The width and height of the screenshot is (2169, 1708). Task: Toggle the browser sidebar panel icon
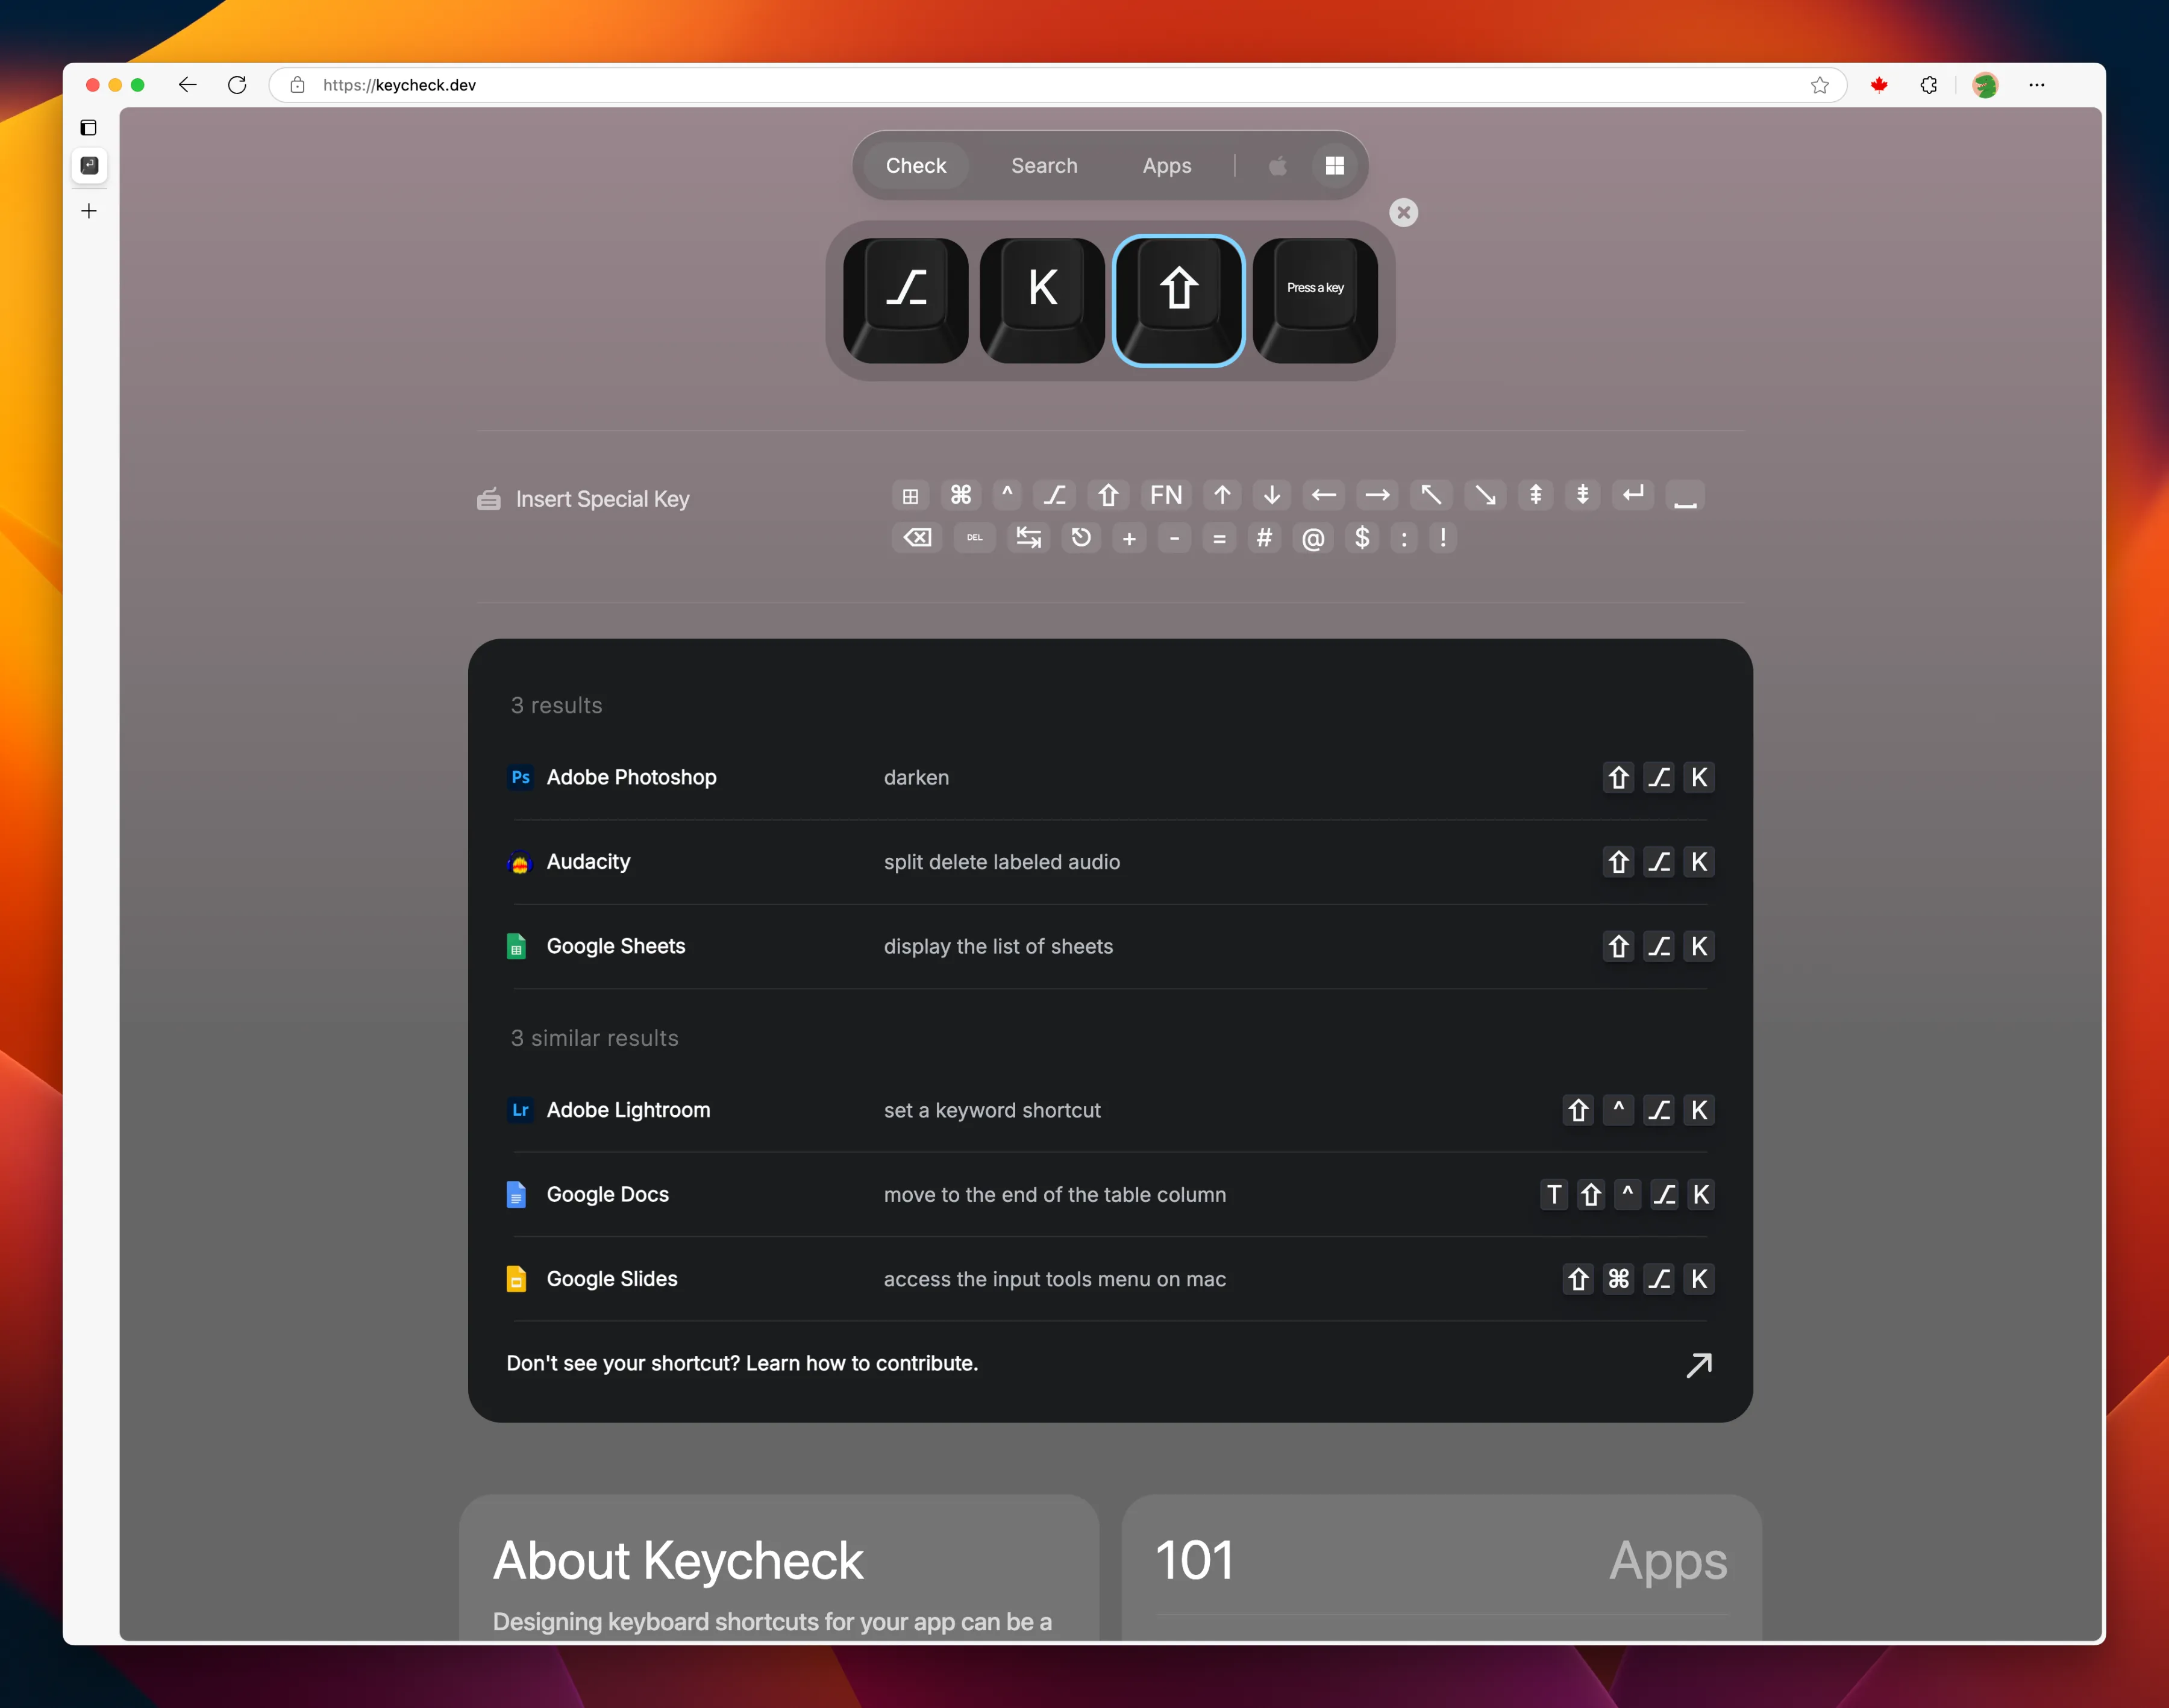[89, 128]
